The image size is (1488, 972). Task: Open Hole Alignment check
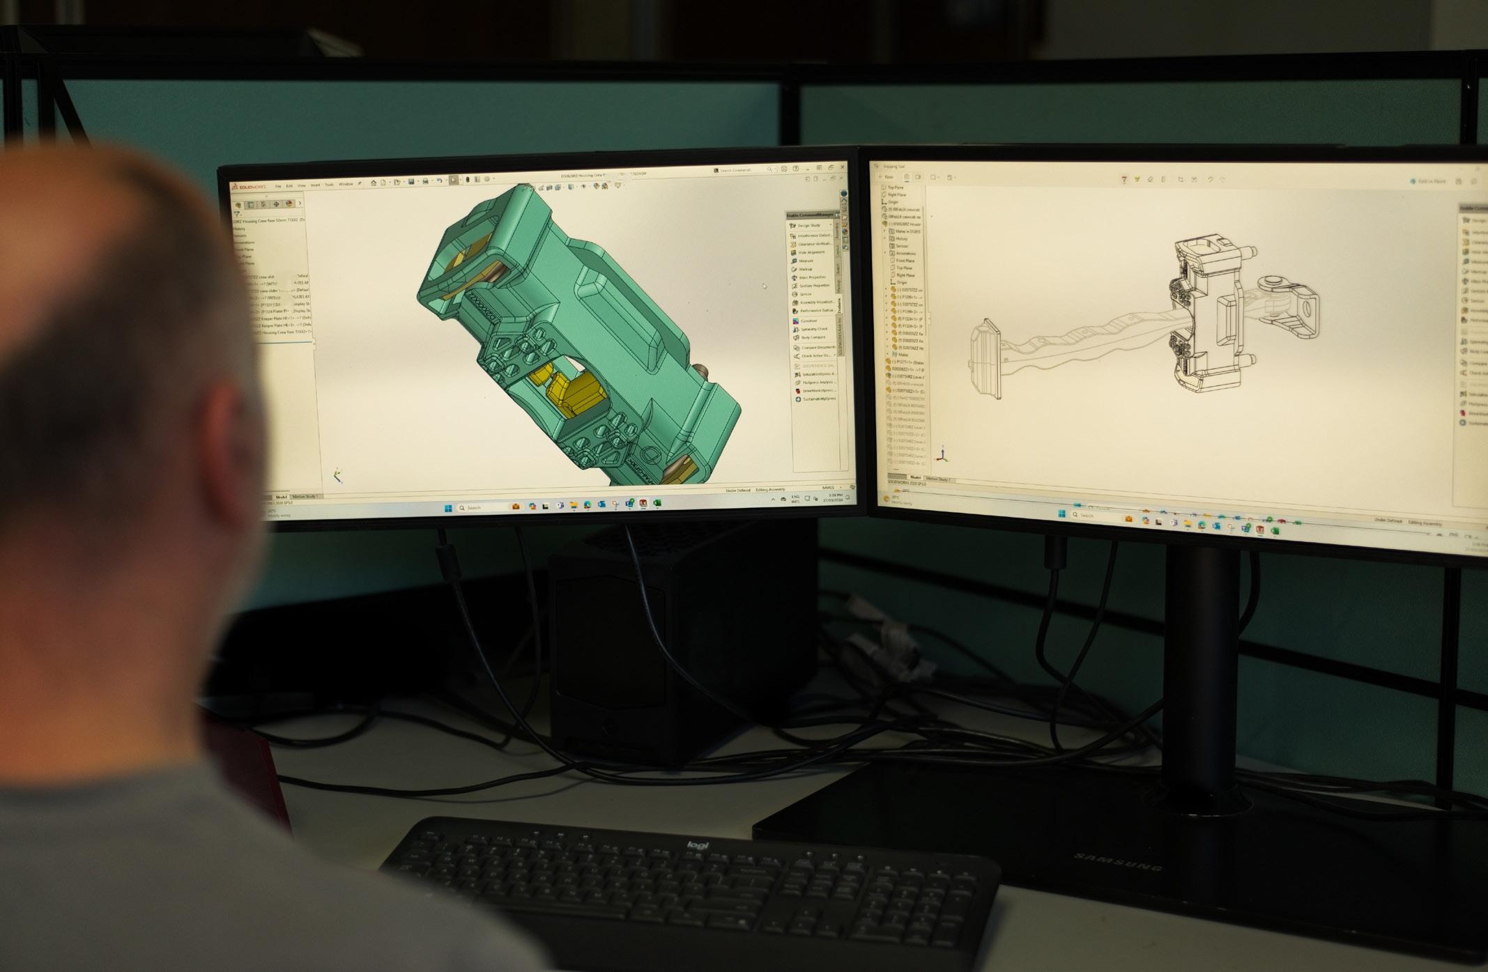[811, 252]
